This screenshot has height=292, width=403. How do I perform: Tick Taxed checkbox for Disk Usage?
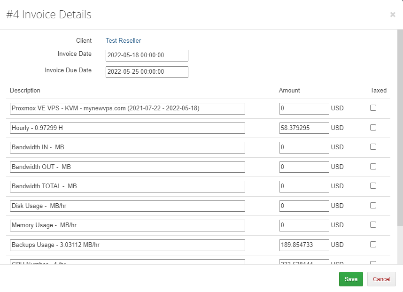[x=373, y=206]
